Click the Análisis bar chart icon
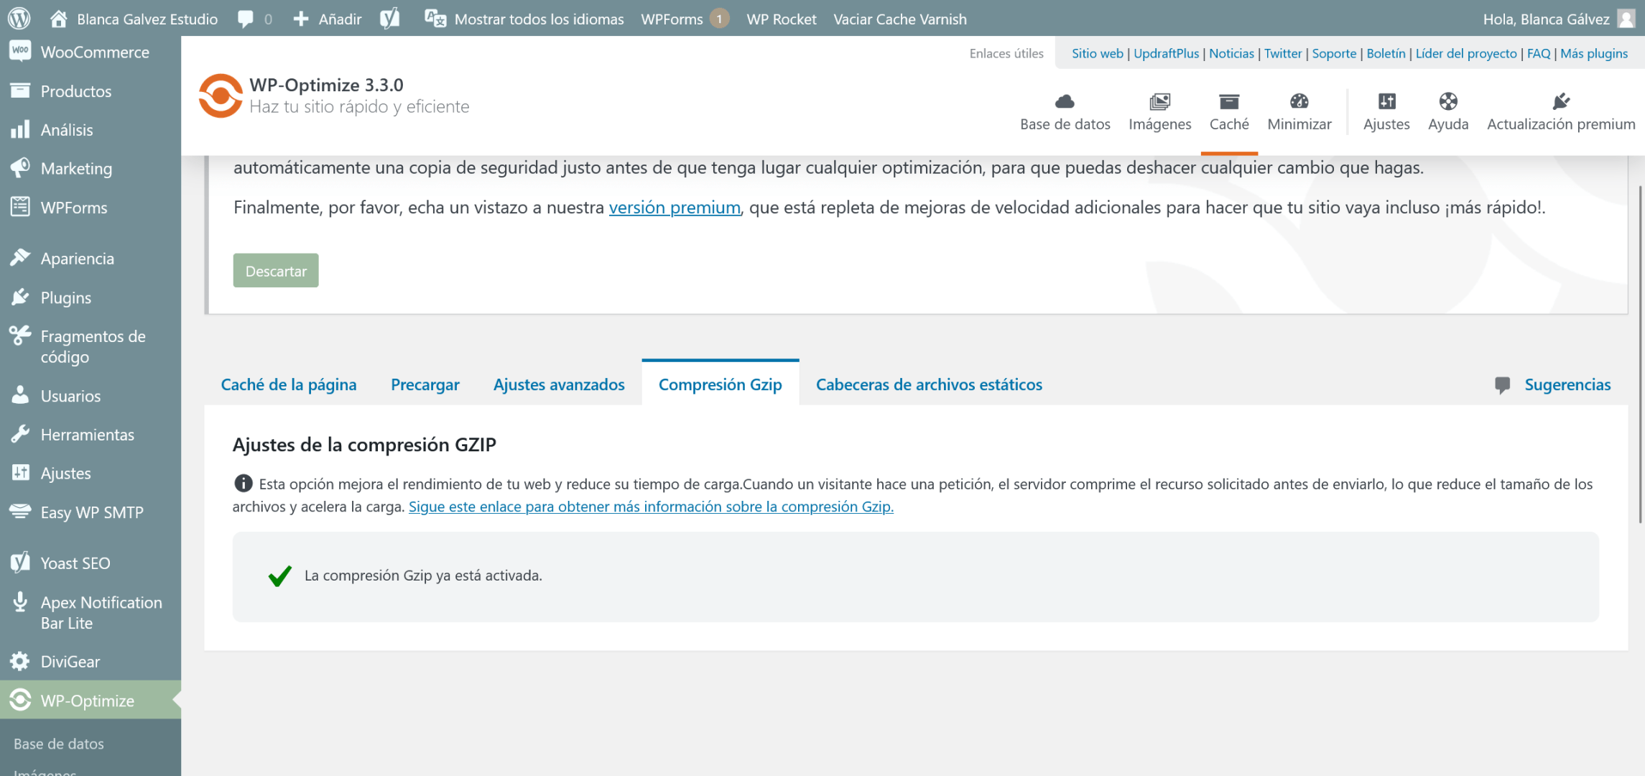 tap(20, 129)
